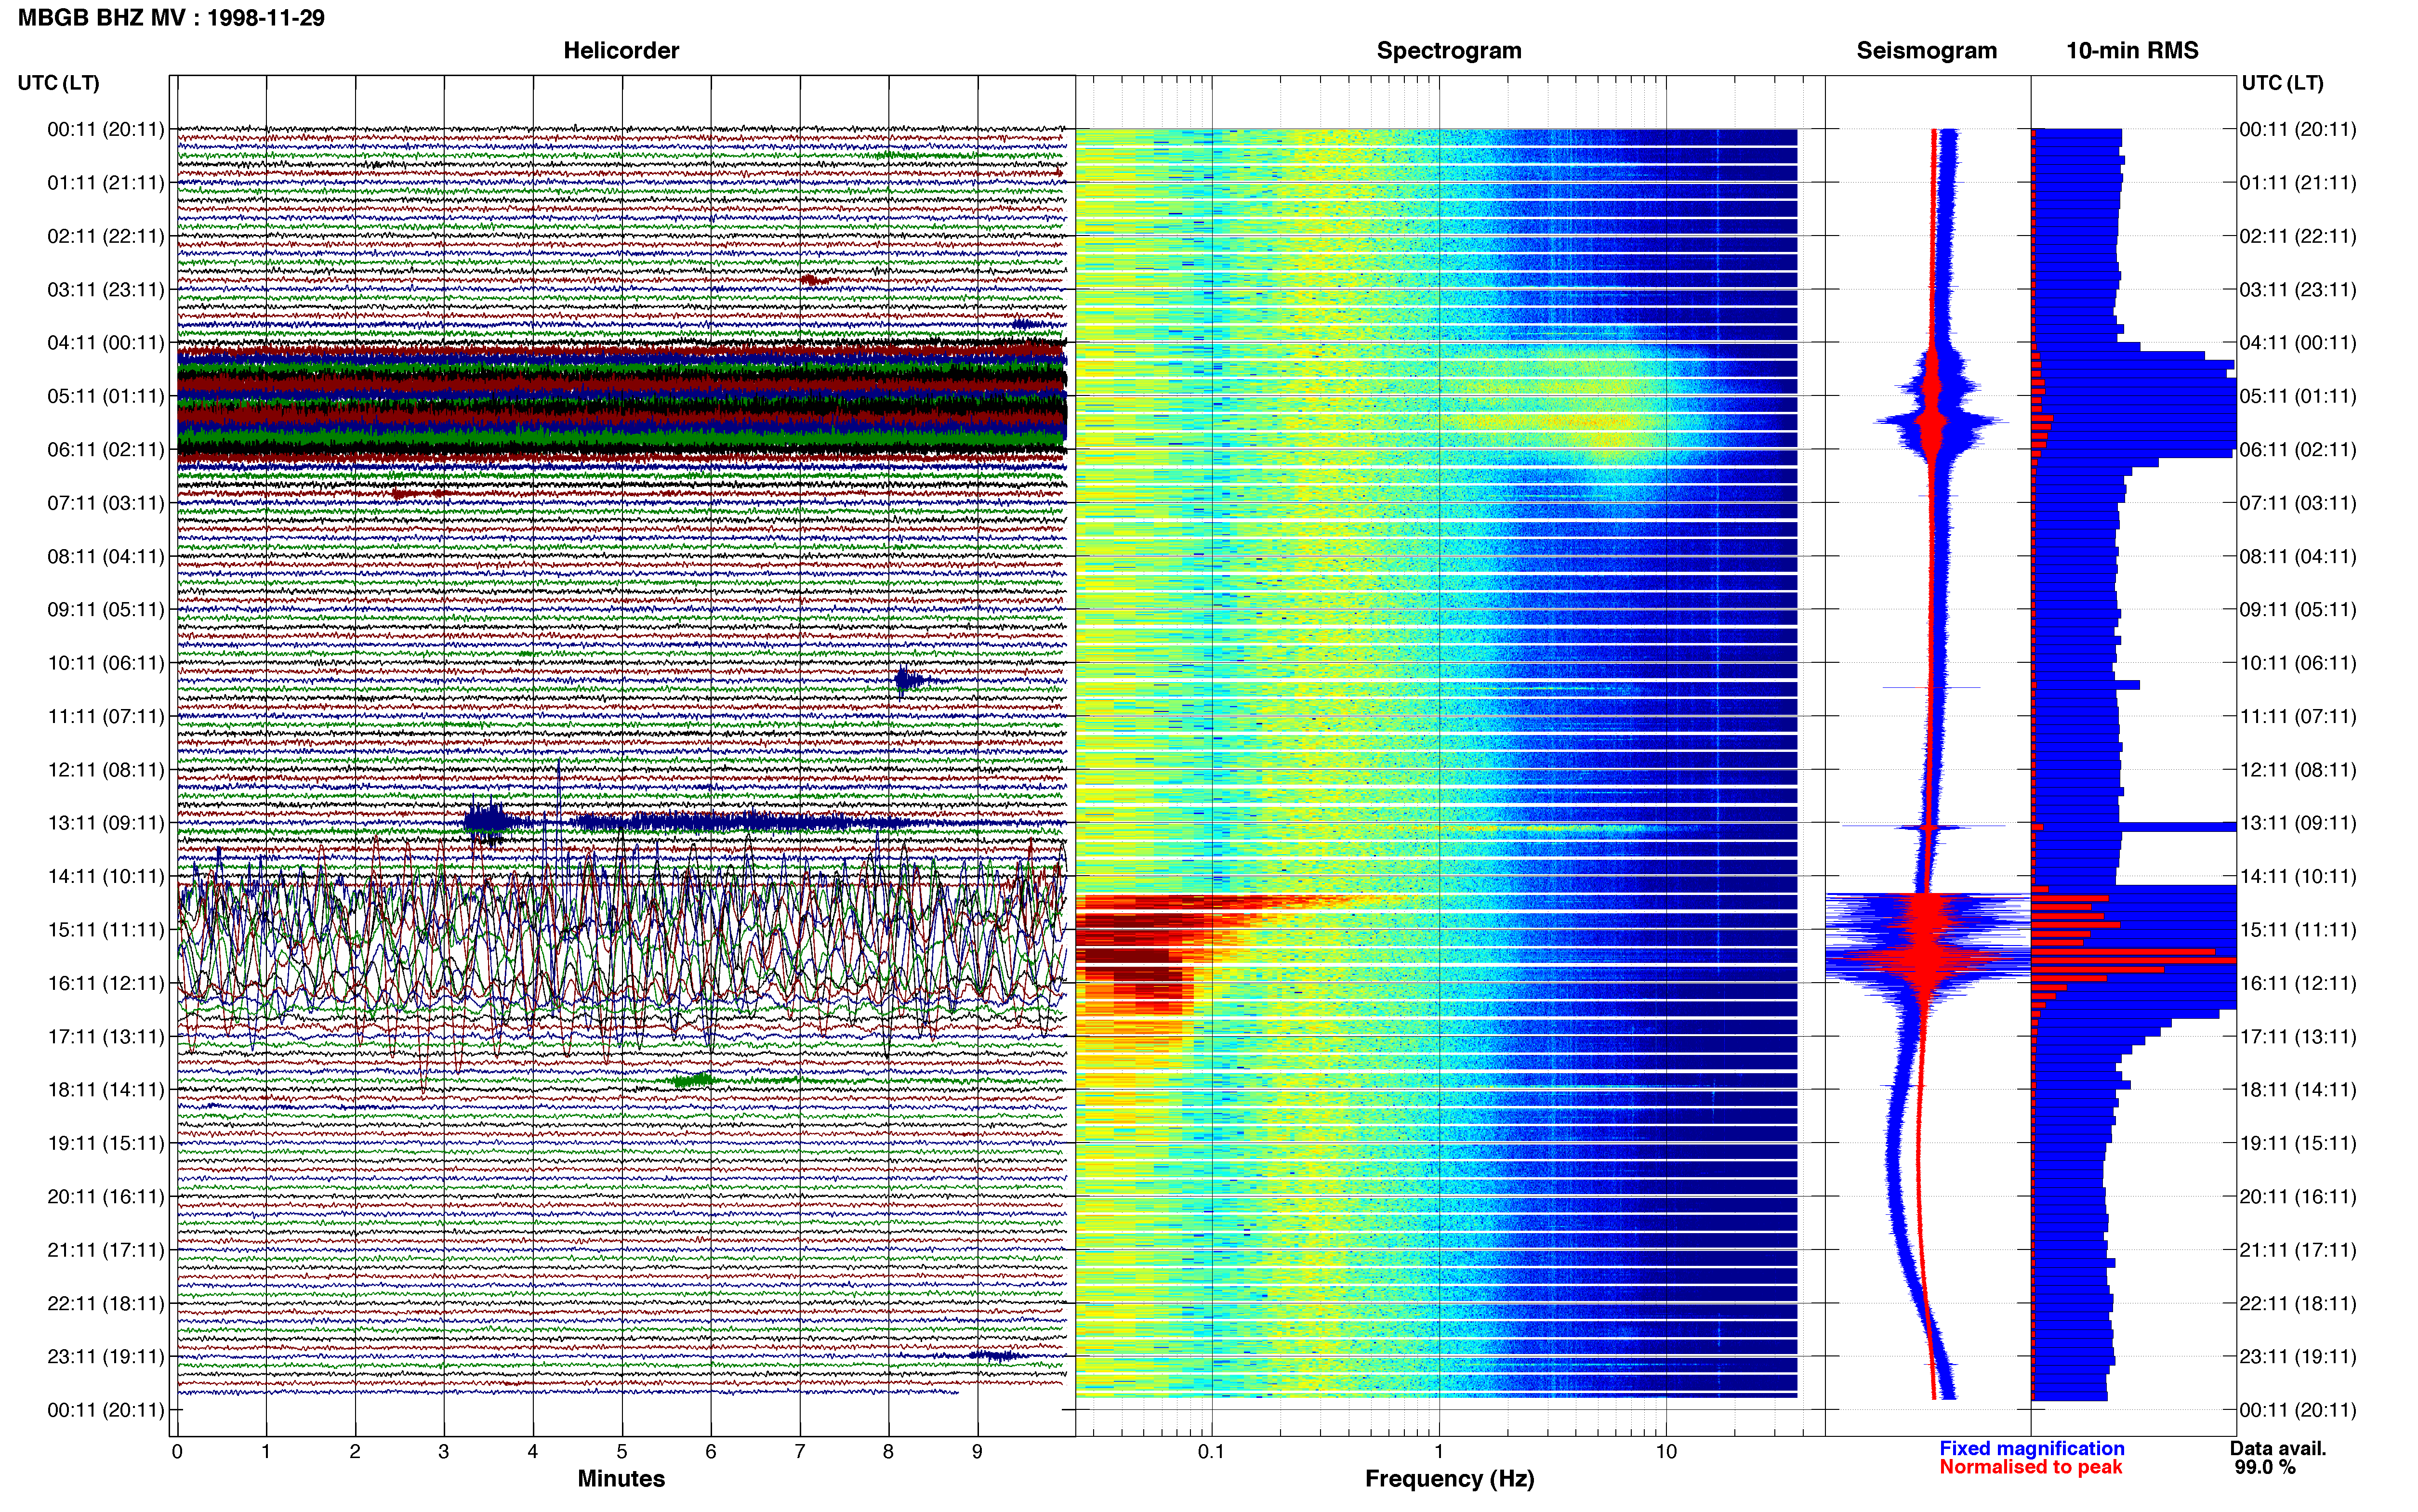This screenshot has width=2418, height=1512.
Task: Click the blue event burst on the 13:11 helicorder trace
Action: 487,822
